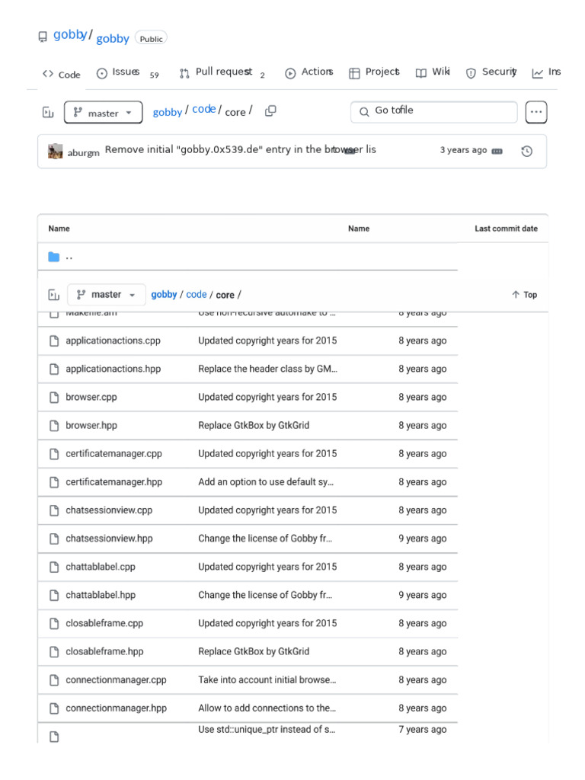The width and height of the screenshot is (585, 780).
Task: Click file icon beside applicationactions.cpp
Action: pyautogui.click(x=54, y=340)
